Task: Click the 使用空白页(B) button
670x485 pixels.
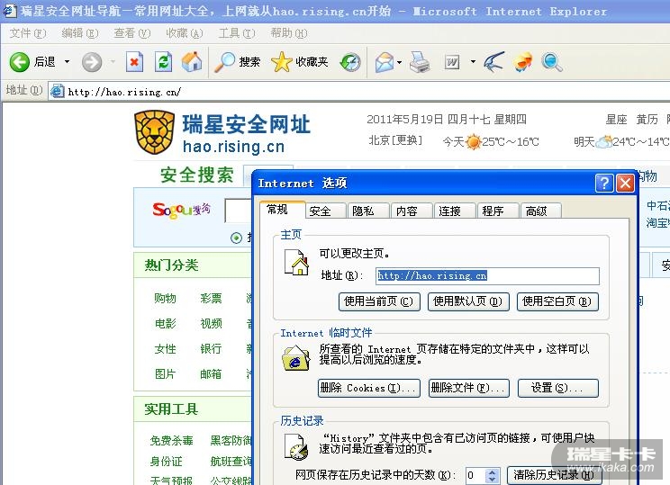Action: 557,301
